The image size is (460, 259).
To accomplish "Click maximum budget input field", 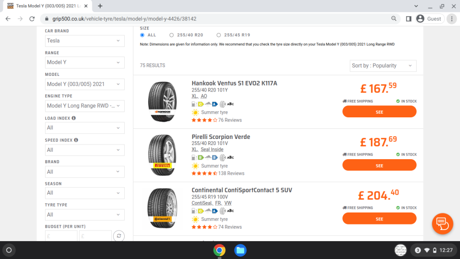I will 95,236.
